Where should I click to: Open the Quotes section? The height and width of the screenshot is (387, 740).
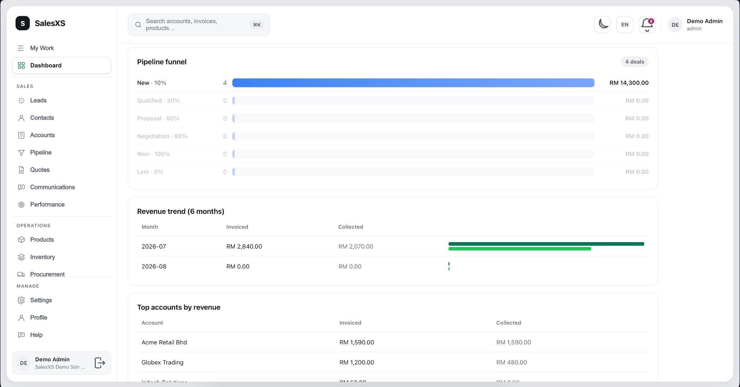tap(61, 170)
